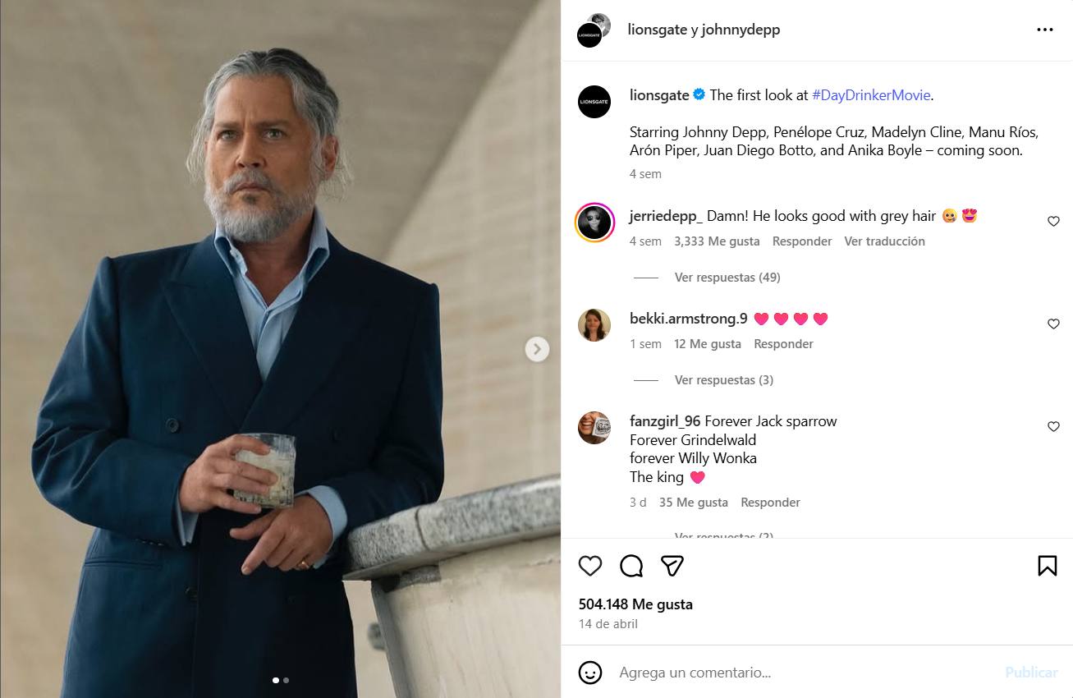
Task: Save the post with the bookmark icon
Action: click(x=1047, y=566)
